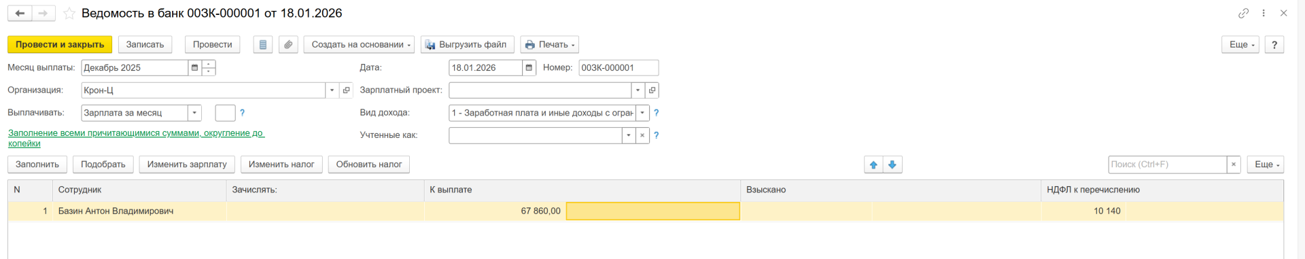1305x259 pixels.
Task: Expand the Вид дохода dropdown
Action: (x=642, y=113)
